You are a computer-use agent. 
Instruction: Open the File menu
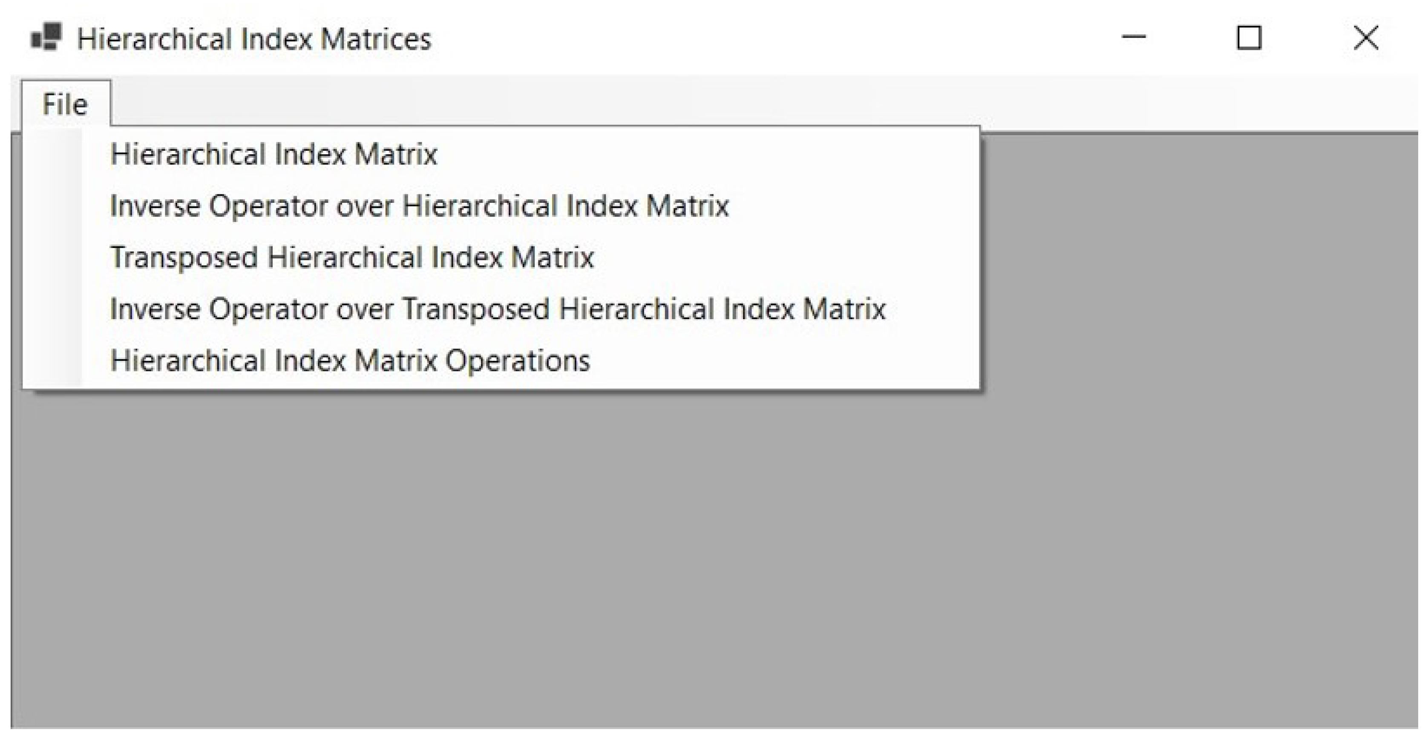point(66,104)
